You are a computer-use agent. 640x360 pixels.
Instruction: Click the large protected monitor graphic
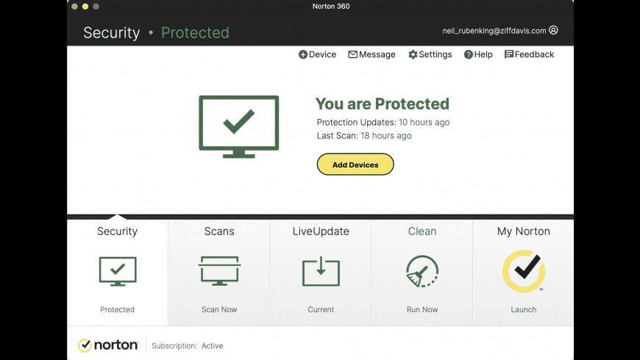click(239, 127)
